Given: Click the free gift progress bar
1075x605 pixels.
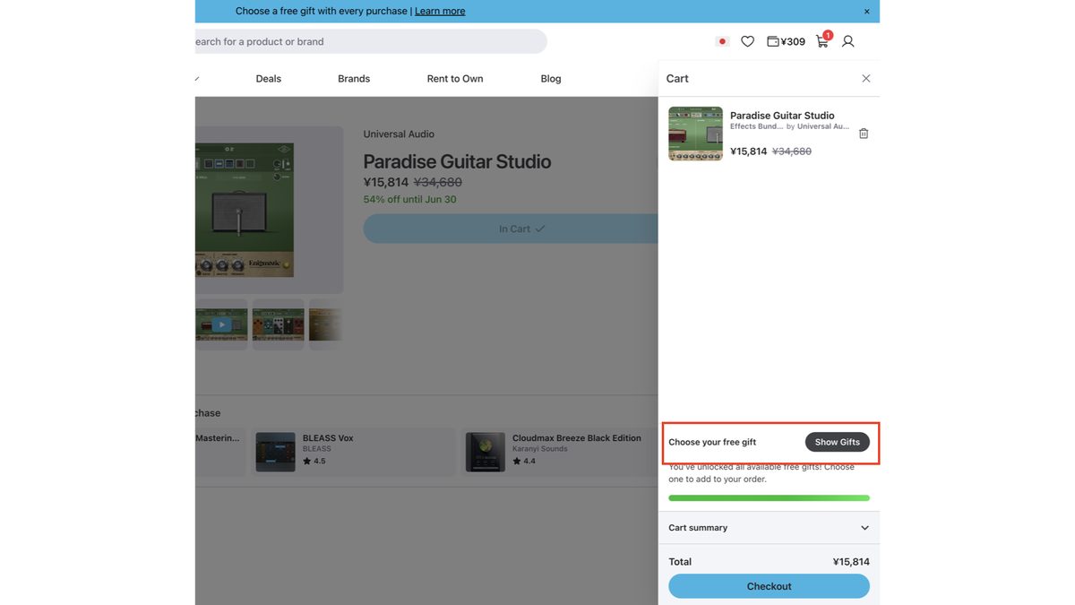Looking at the screenshot, I should [769, 497].
